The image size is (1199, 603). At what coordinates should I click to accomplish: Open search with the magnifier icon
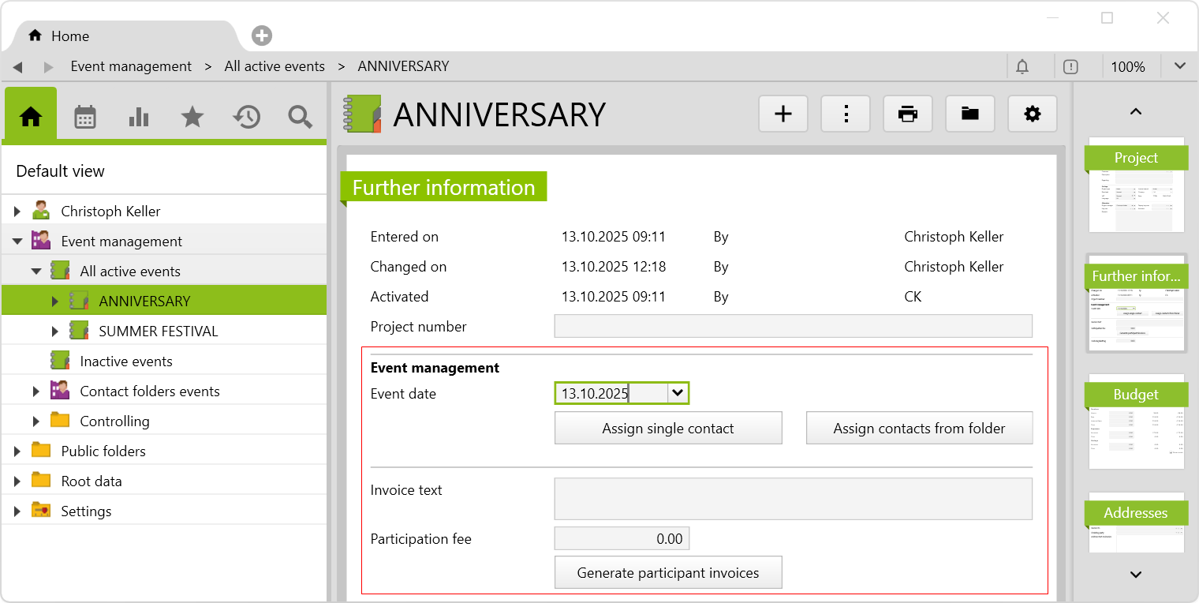pos(300,118)
